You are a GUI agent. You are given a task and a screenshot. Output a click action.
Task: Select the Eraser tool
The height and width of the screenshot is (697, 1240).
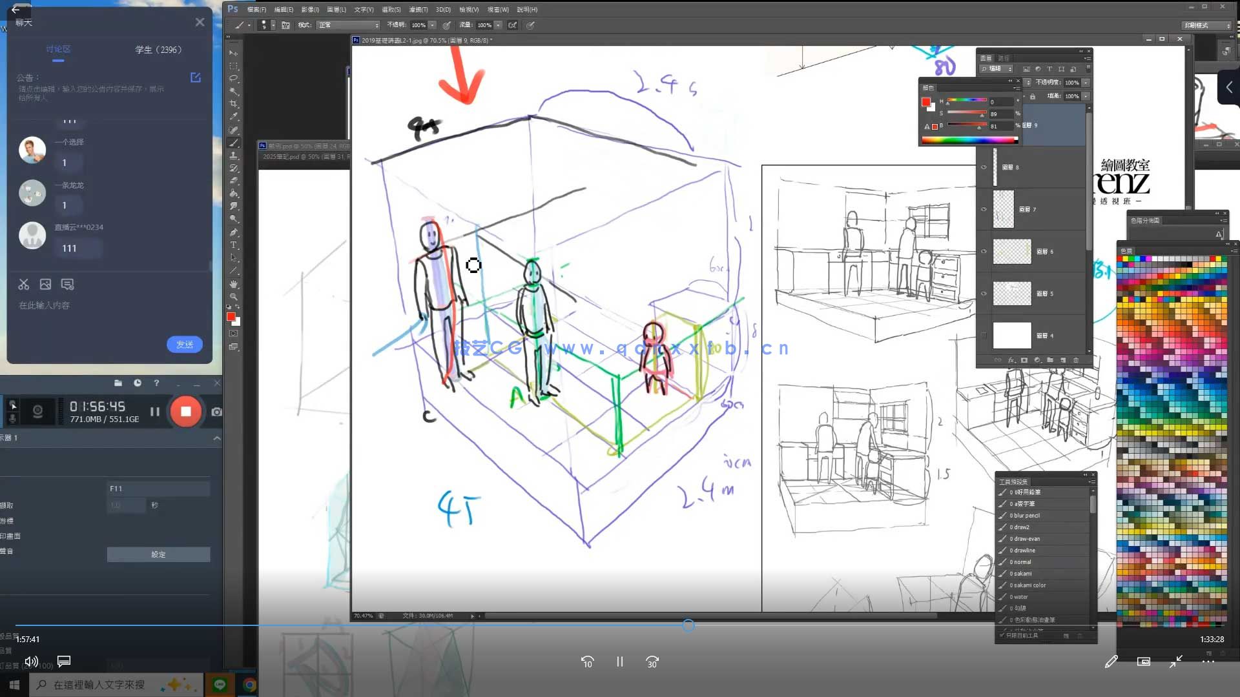point(233,181)
